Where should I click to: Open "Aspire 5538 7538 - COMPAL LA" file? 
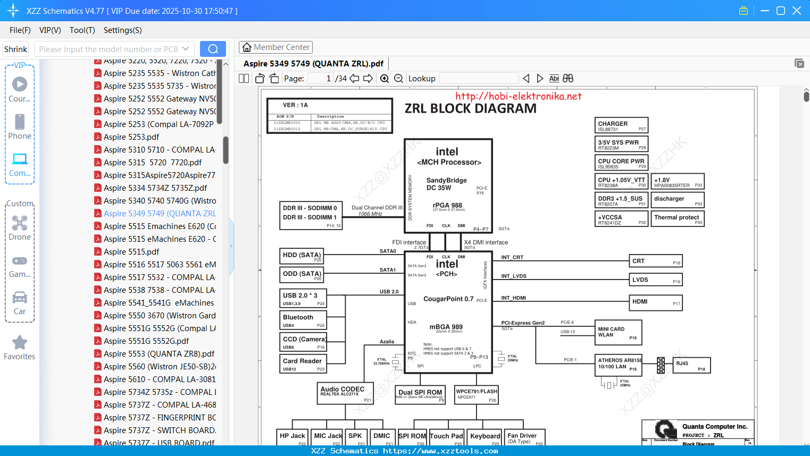[155, 290]
